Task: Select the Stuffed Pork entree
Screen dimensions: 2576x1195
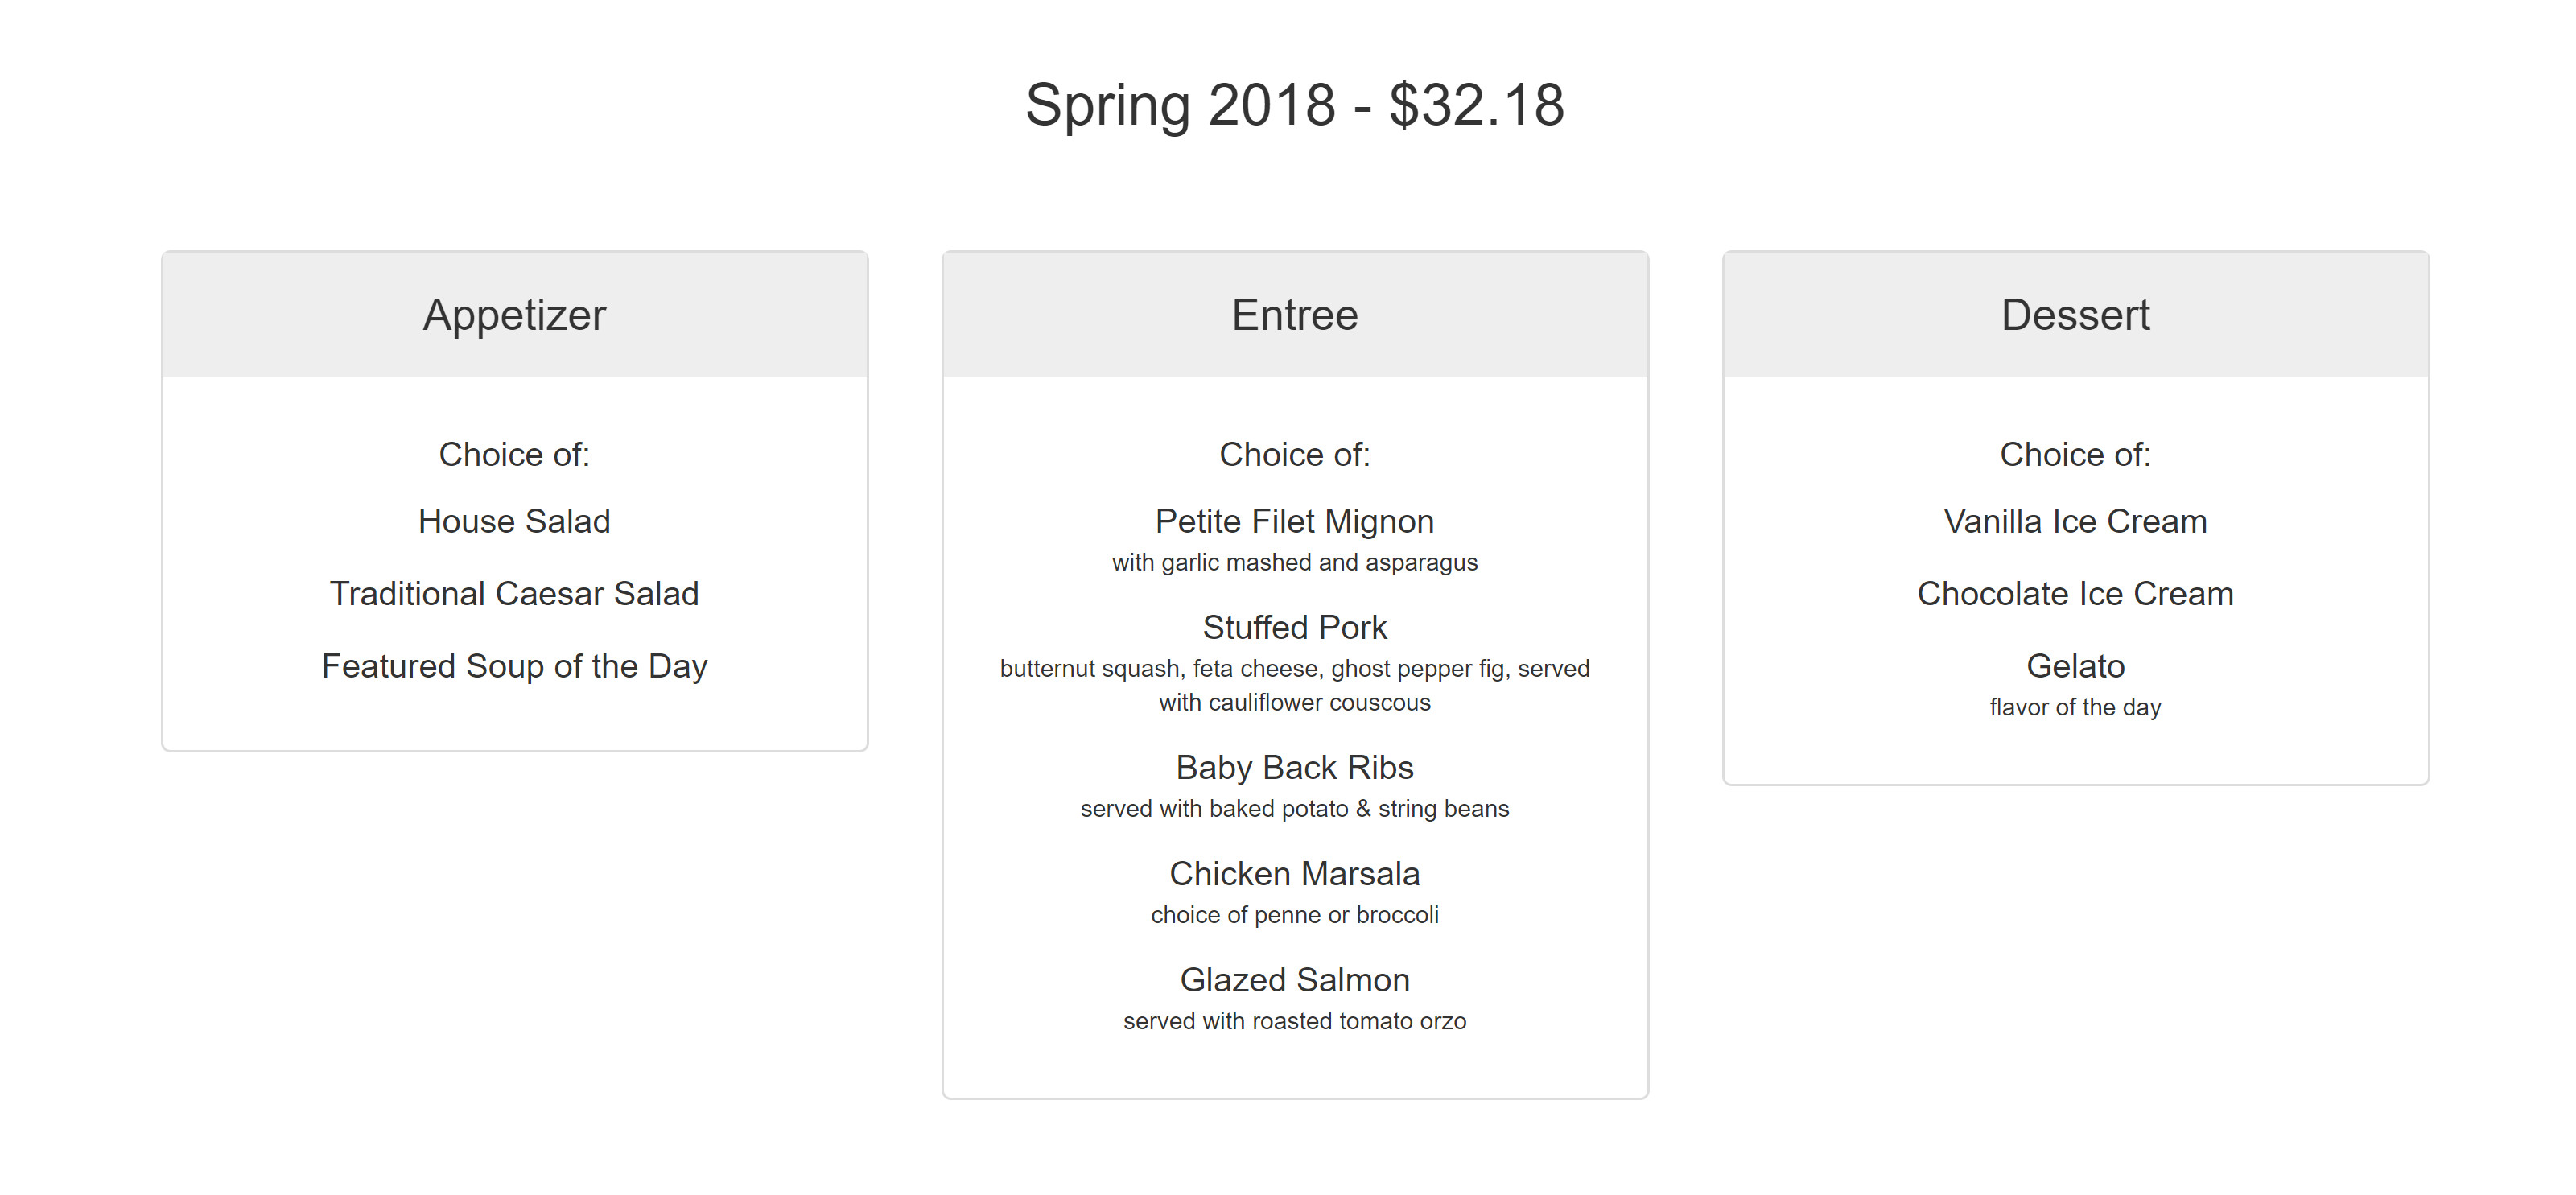Action: (x=1294, y=627)
